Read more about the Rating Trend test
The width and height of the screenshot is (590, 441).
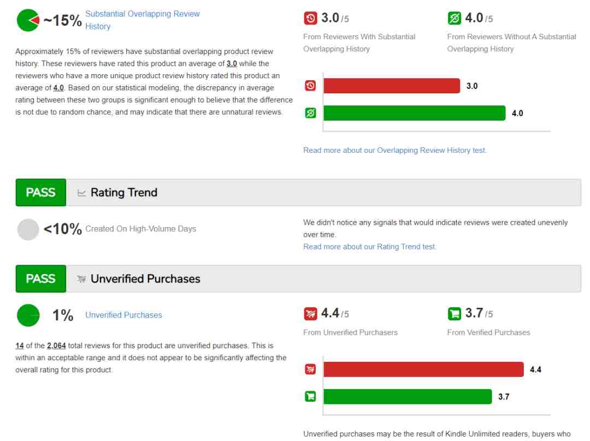pos(370,247)
